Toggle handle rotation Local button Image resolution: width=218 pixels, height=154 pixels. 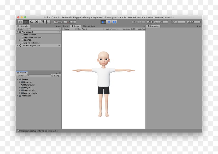pyautogui.click(x=70, y=22)
